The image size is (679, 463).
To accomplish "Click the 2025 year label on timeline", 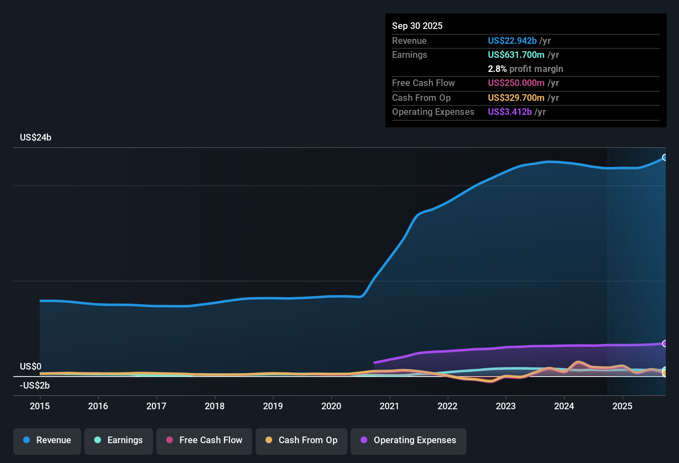I will pyautogui.click(x=623, y=406).
